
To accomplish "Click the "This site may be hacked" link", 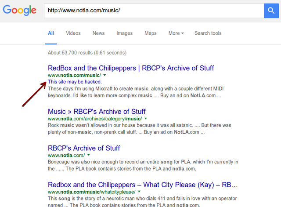I will point(75,82).
